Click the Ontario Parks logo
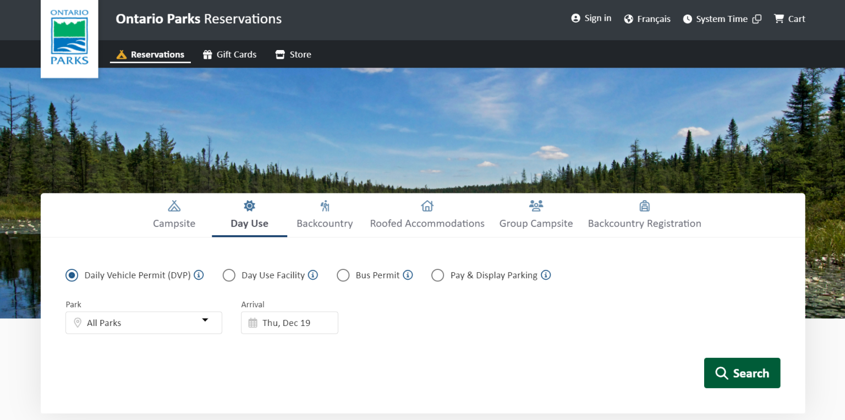Image resolution: width=845 pixels, height=420 pixels. 69,37
